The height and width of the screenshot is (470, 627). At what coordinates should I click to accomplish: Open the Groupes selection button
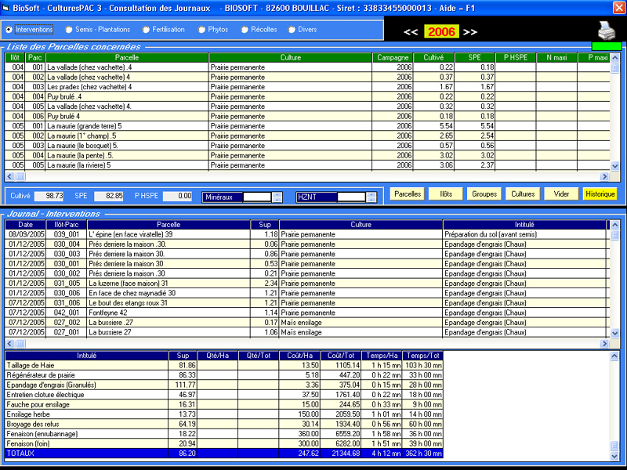coord(484,193)
